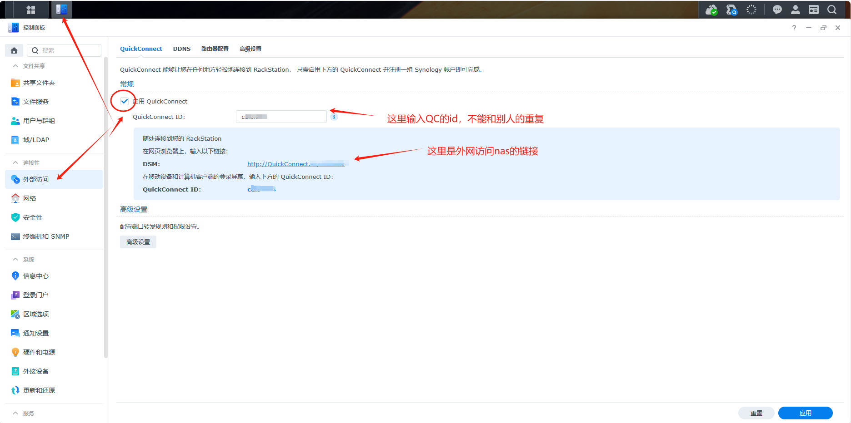
Task: Open the DSM QuickConnect link
Action: coord(295,164)
